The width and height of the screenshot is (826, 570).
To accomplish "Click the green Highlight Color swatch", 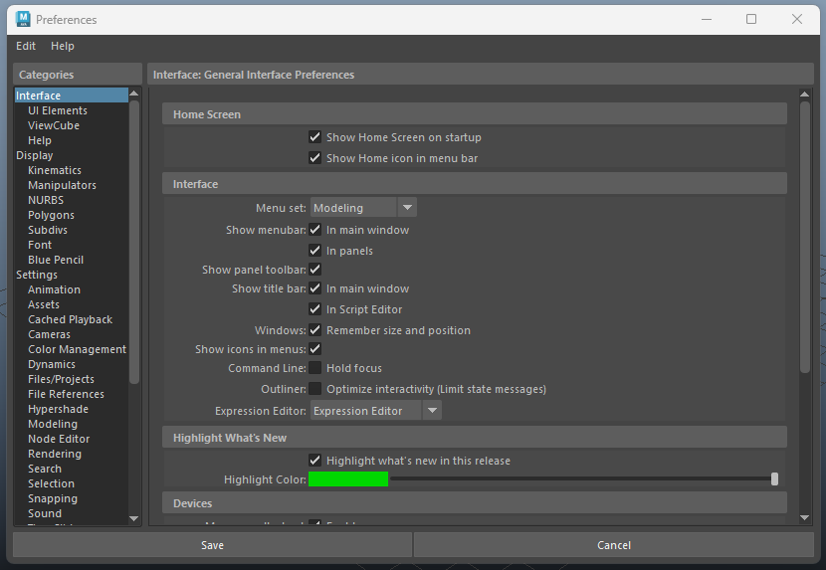I will [x=348, y=479].
